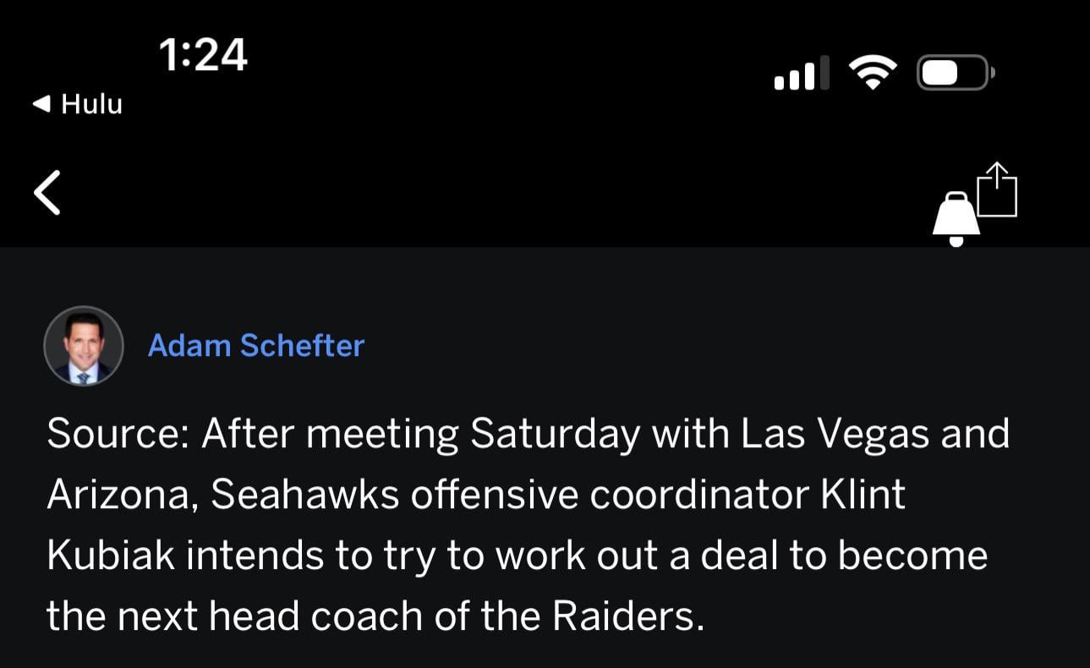Tap Adam Schefter's circular profile photo
Viewport: 1090px width, 668px height.
coord(84,346)
